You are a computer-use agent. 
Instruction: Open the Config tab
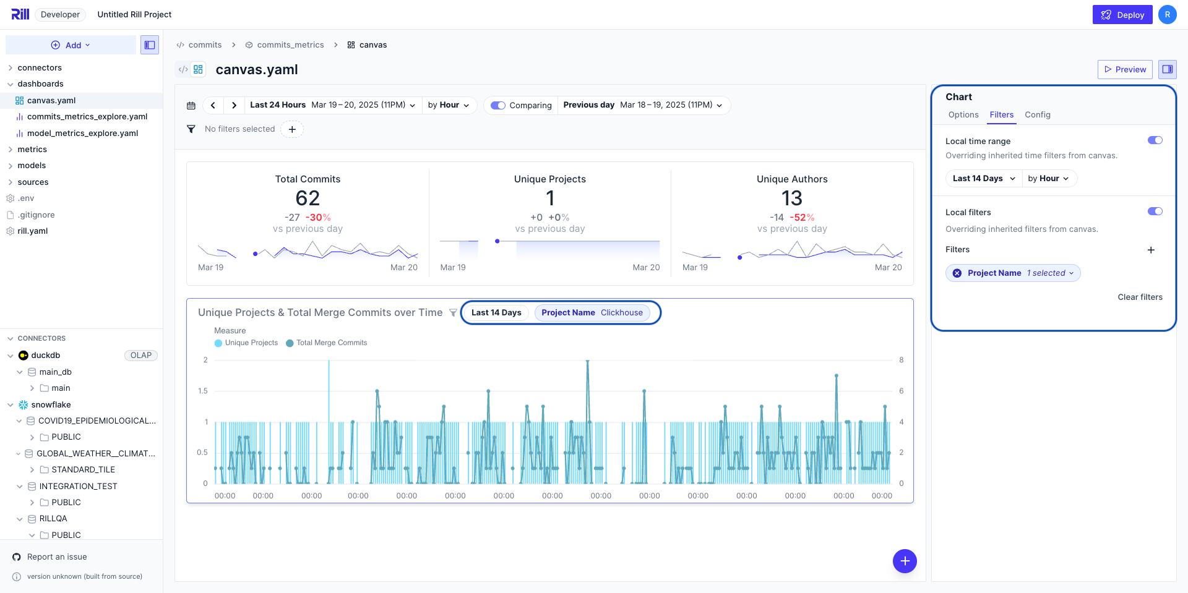(x=1037, y=115)
